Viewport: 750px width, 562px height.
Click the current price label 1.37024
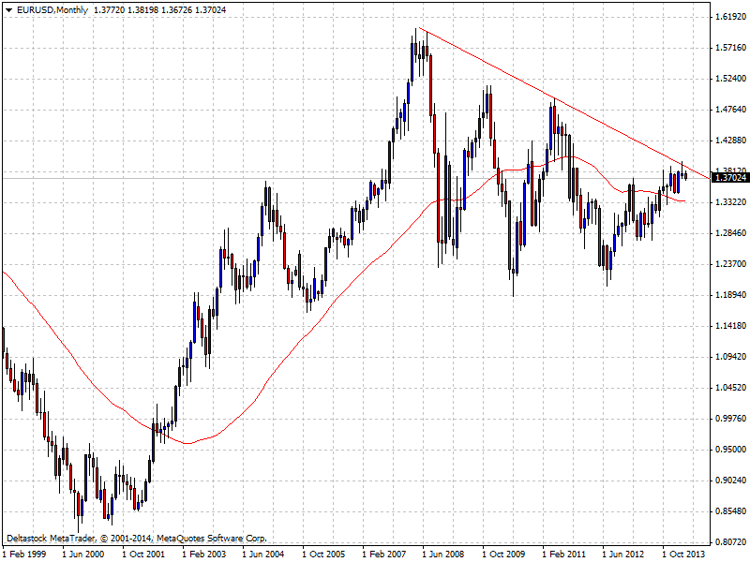point(730,178)
